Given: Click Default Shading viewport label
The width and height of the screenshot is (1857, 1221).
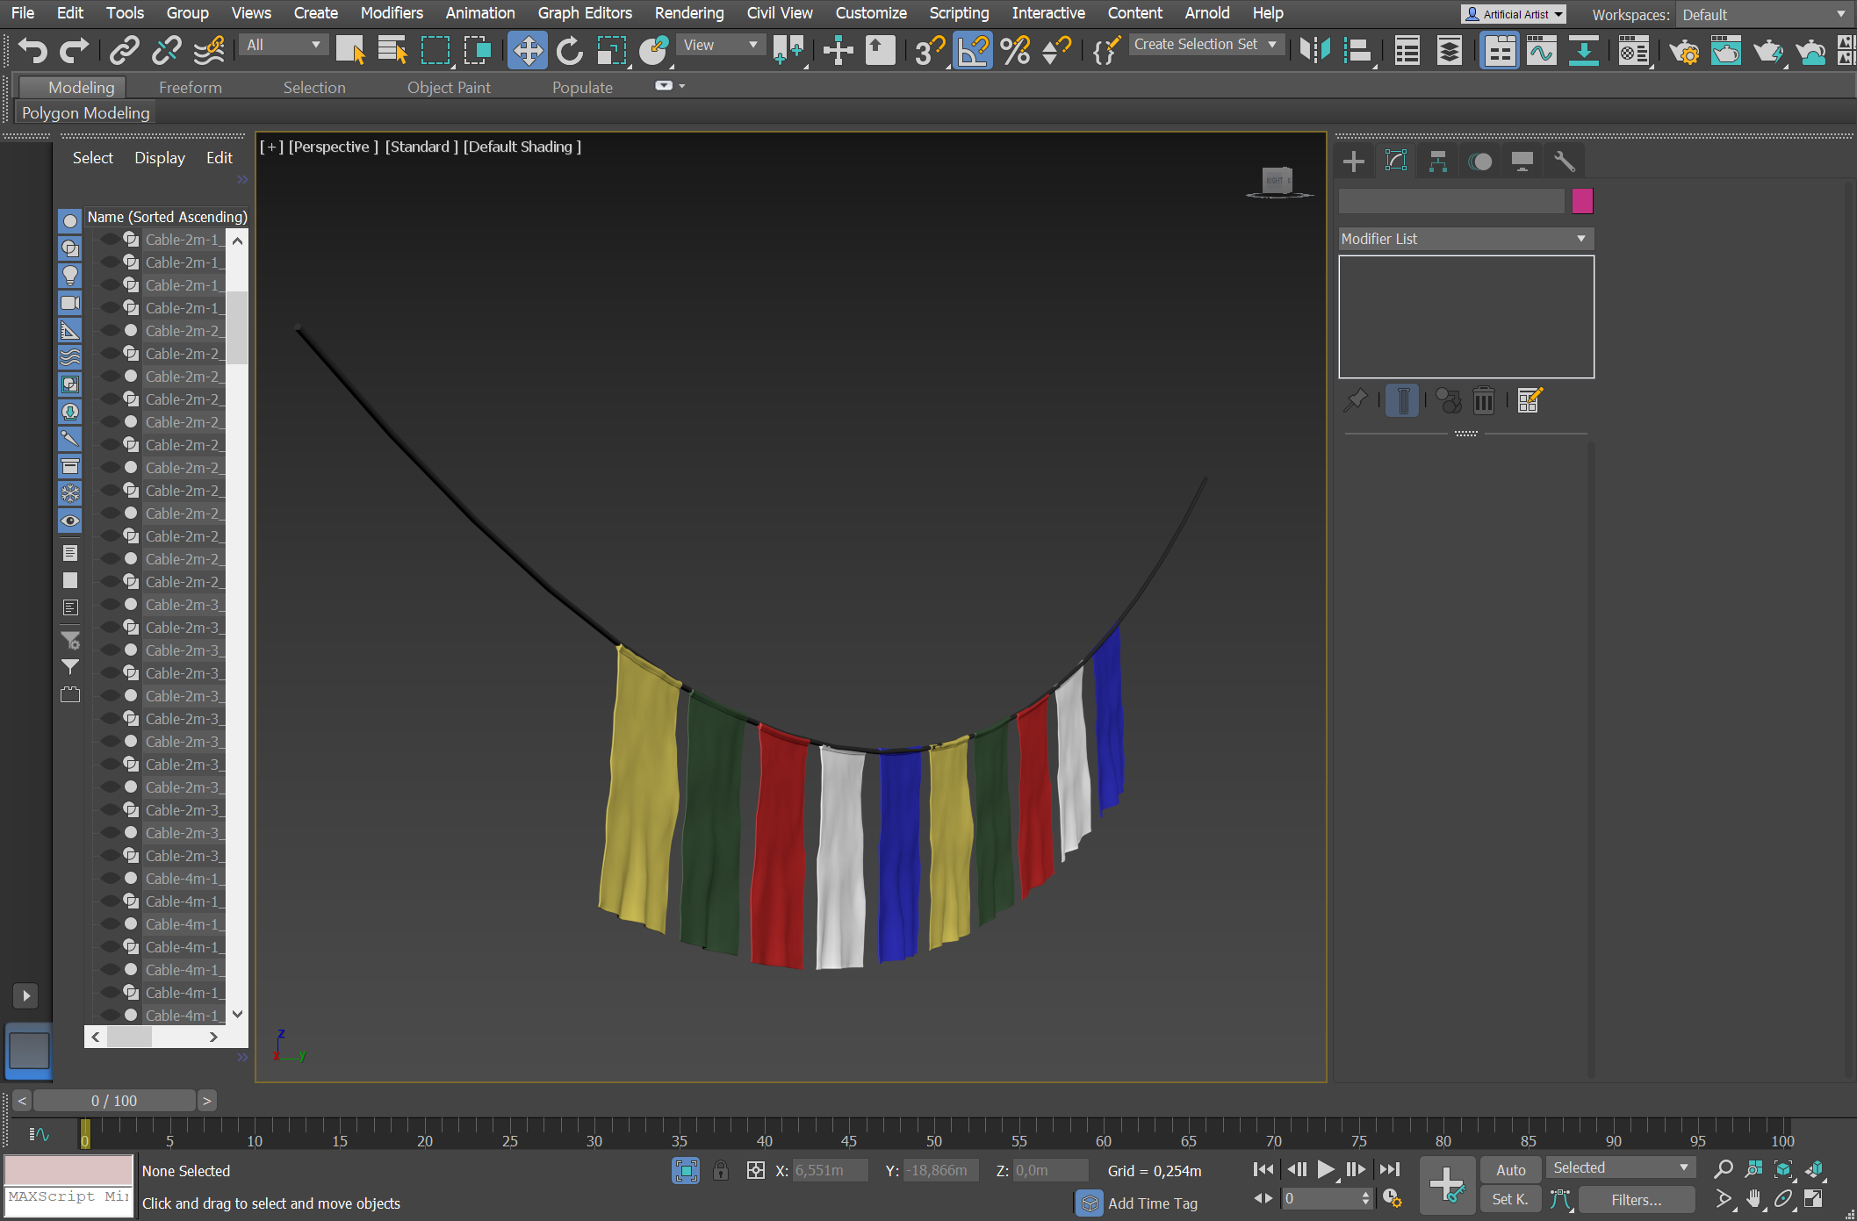Looking at the screenshot, I should [x=522, y=147].
